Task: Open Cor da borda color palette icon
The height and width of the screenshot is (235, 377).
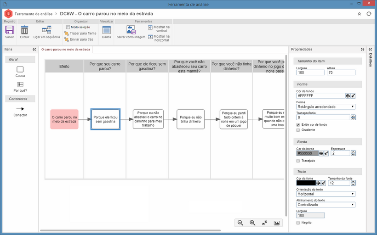Action: (x=321, y=153)
